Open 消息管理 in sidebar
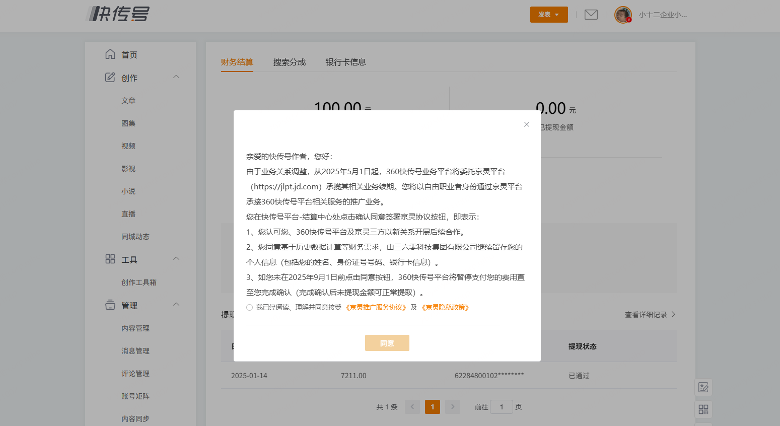This screenshot has width=780, height=426. [135, 351]
